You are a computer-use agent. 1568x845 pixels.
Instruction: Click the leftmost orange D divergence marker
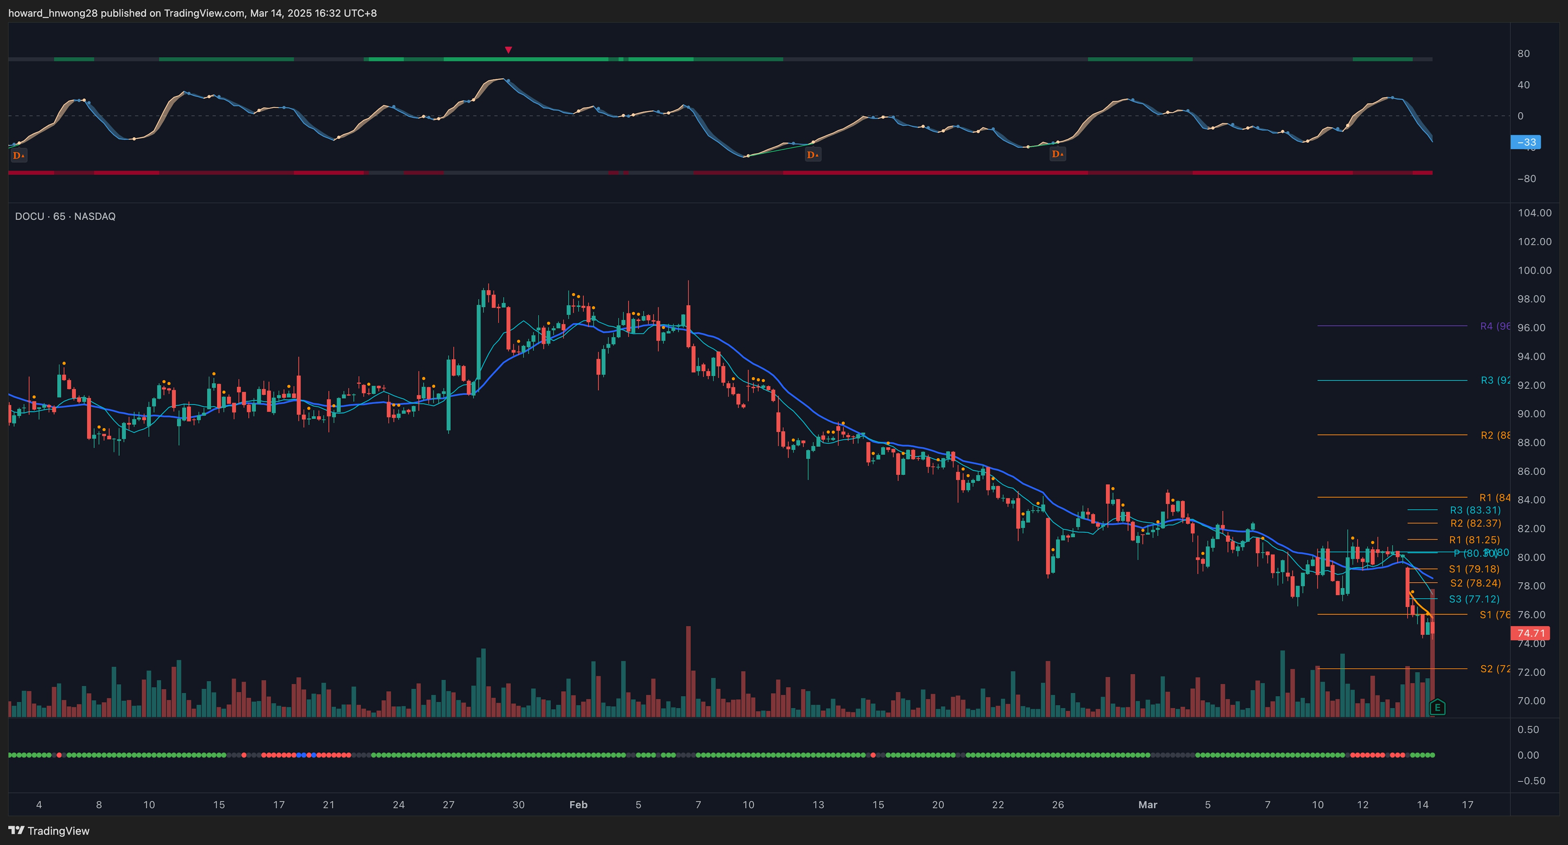pos(18,155)
